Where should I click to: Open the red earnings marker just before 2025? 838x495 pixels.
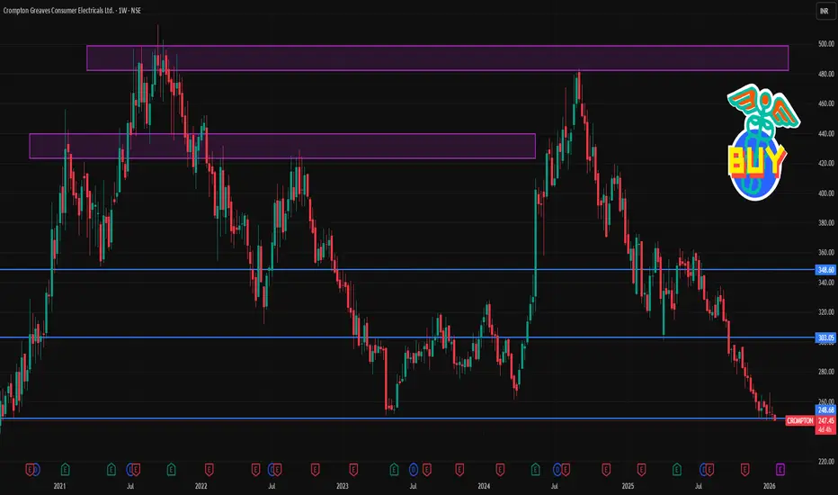[x=605, y=470]
